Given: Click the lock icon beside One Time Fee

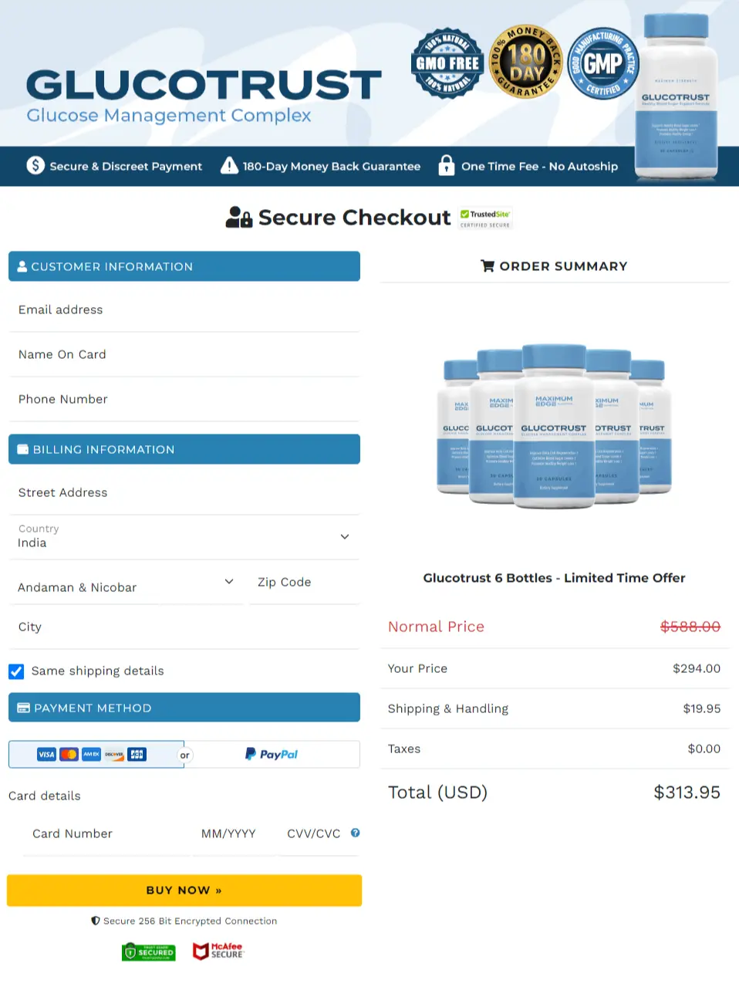Looking at the screenshot, I should click(447, 166).
